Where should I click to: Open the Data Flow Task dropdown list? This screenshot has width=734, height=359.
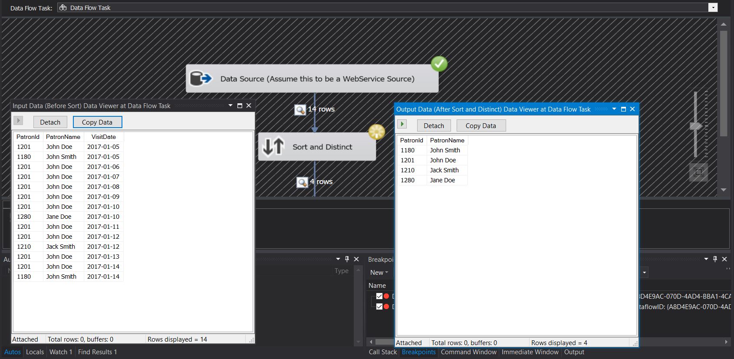pos(712,8)
